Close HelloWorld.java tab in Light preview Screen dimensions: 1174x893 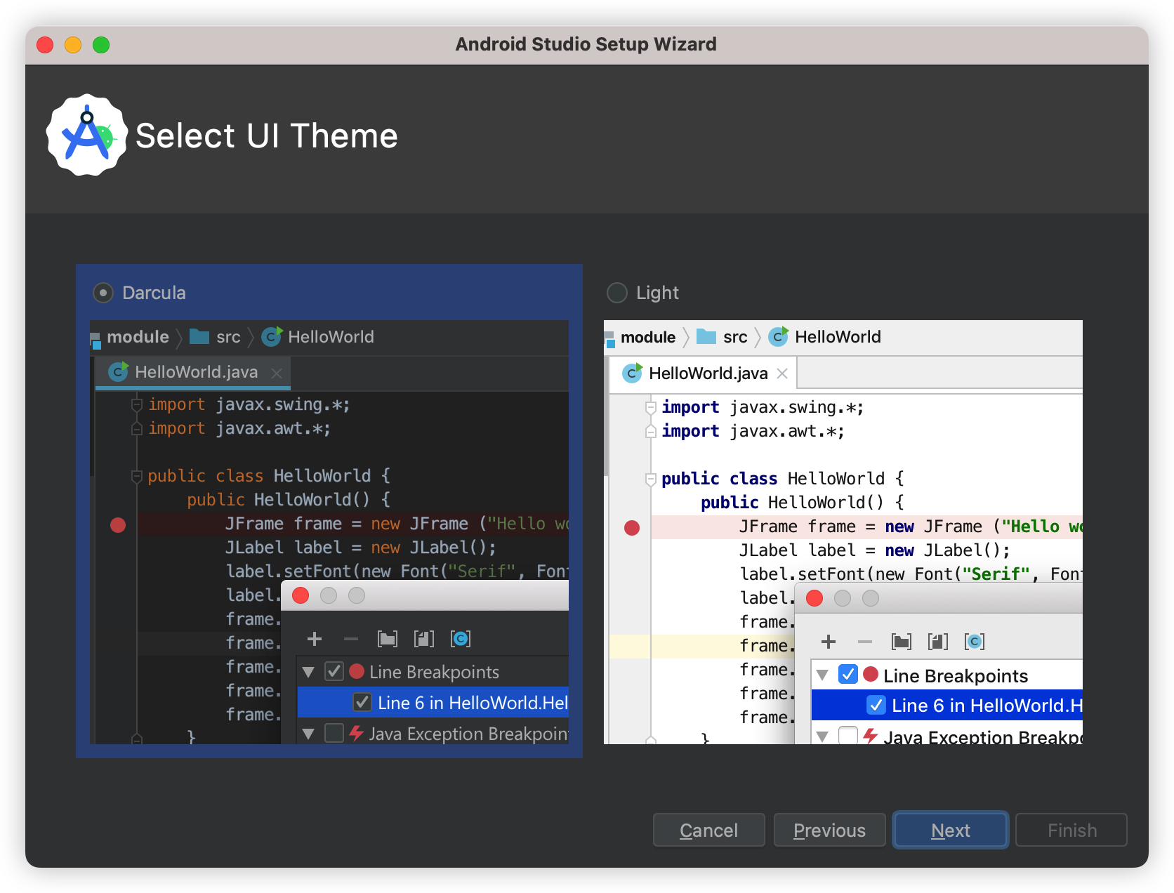(782, 373)
